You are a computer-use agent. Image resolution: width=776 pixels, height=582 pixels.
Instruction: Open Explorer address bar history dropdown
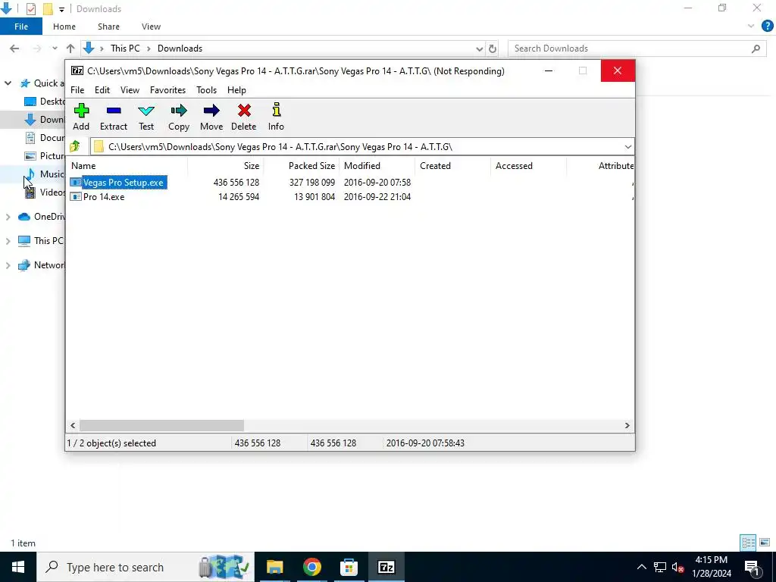(479, 48)
